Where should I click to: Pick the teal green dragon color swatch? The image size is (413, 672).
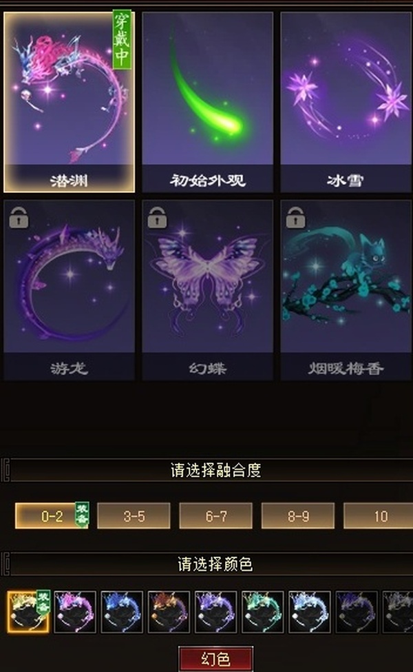pyautogui.click(x=262, y=611)
